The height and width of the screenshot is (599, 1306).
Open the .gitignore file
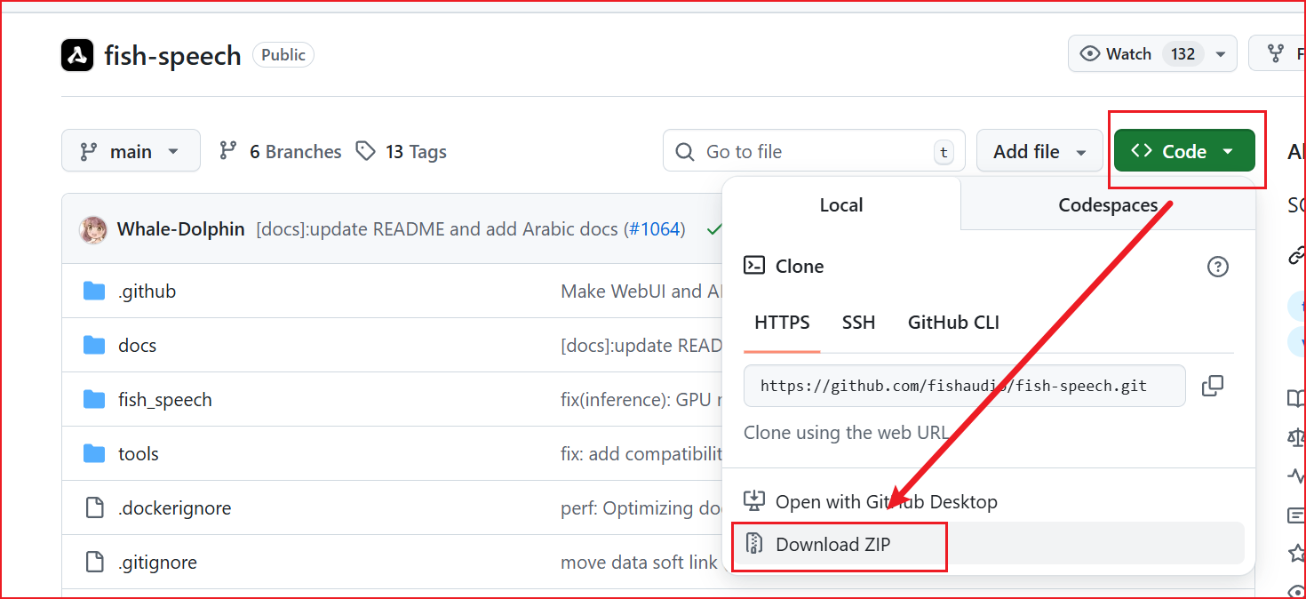(157, 562)
